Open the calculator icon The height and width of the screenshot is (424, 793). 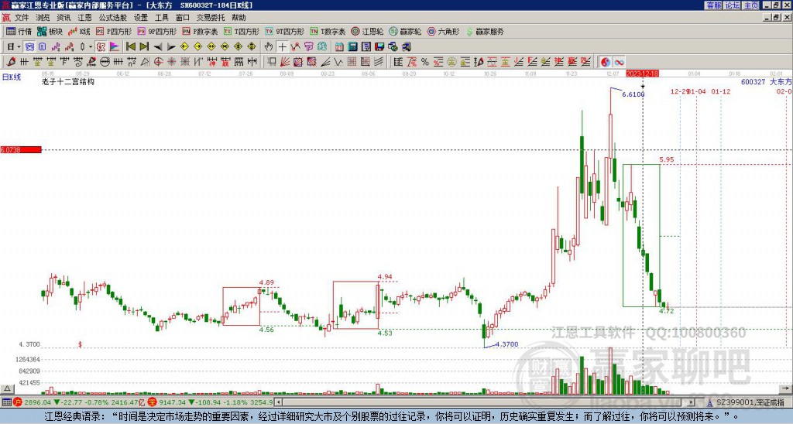pyautogui.click(x=352, y=47)
